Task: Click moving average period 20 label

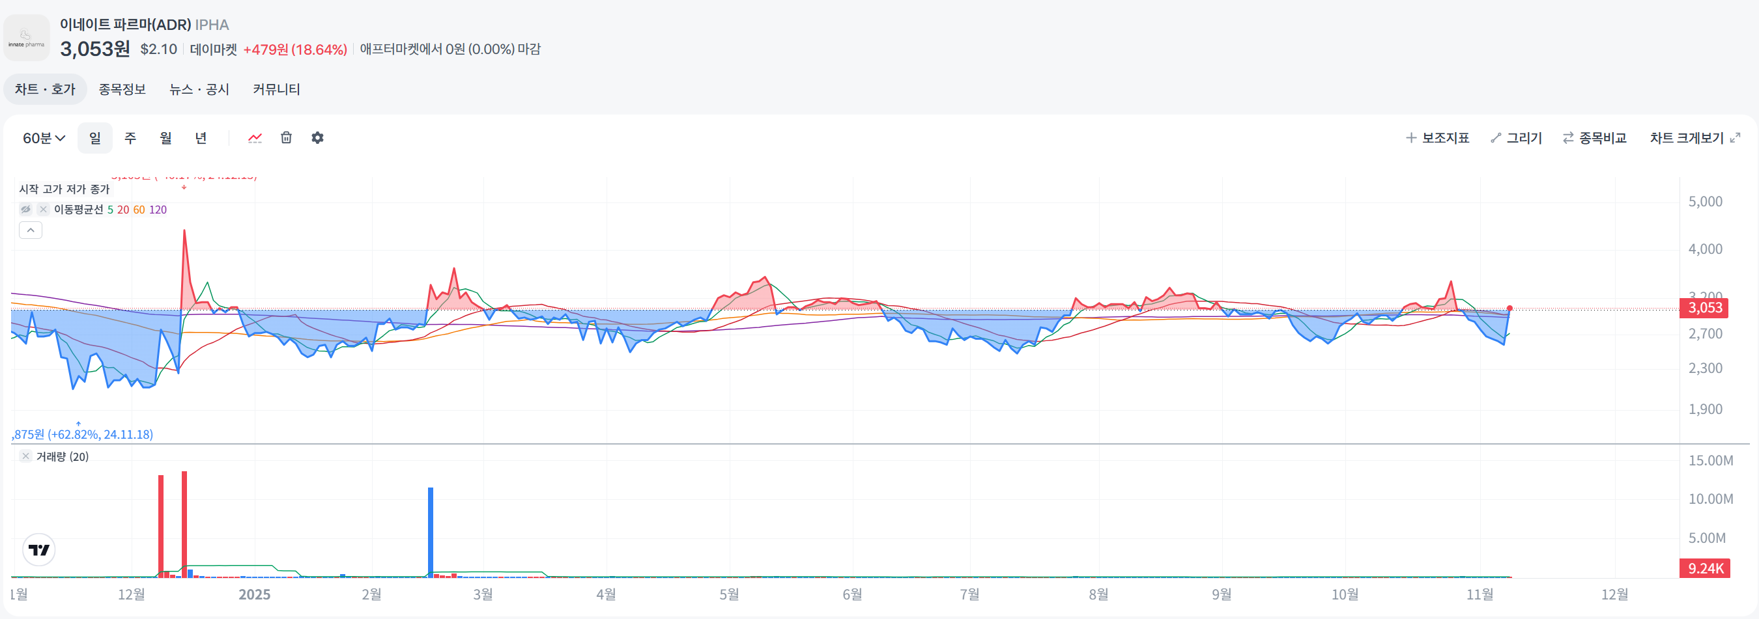Action: pos(123,210)
